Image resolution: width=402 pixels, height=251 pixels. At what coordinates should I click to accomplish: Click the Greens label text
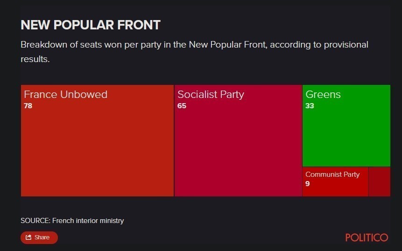tap(323, 94)
